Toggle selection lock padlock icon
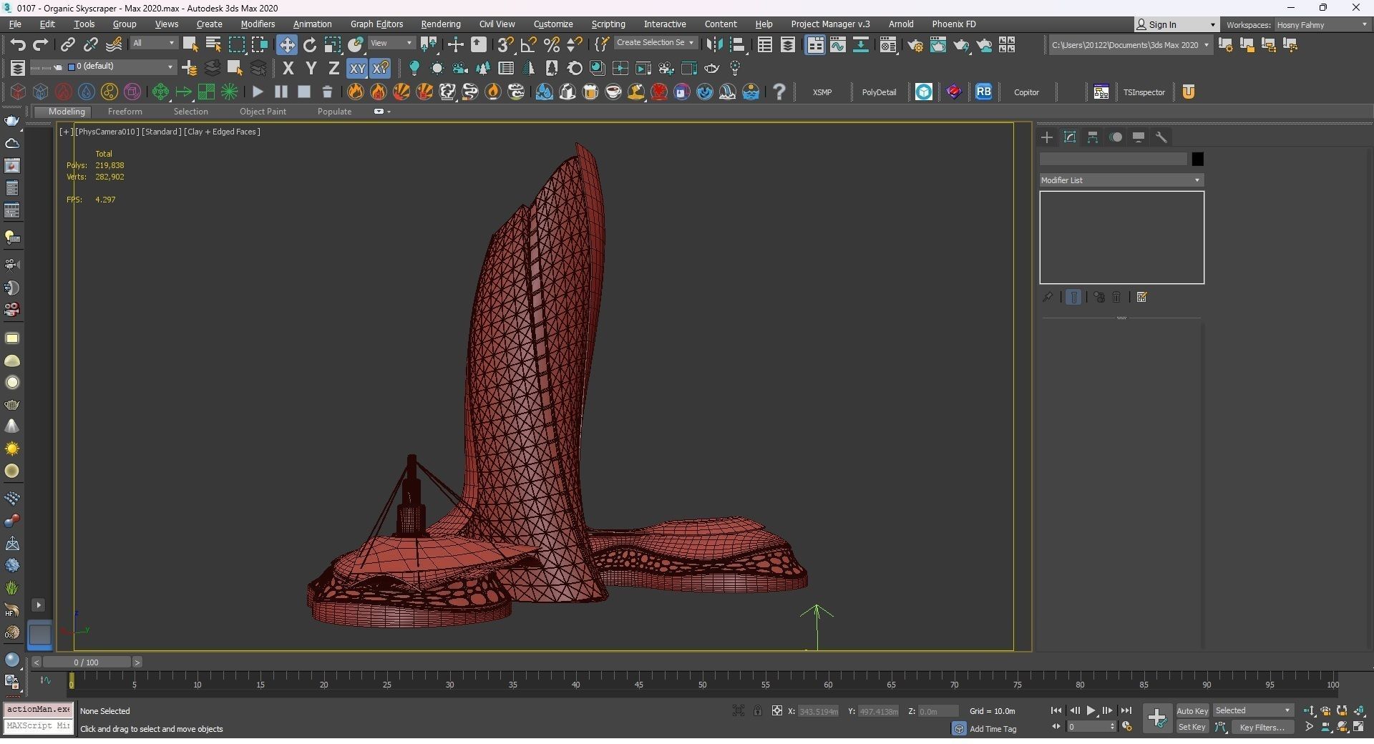The image size is (1374, 744). [758, 711]
